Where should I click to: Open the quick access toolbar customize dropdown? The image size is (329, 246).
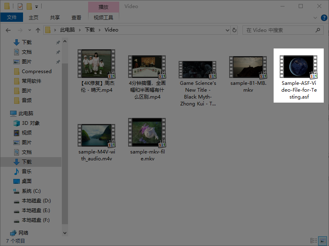37,6
